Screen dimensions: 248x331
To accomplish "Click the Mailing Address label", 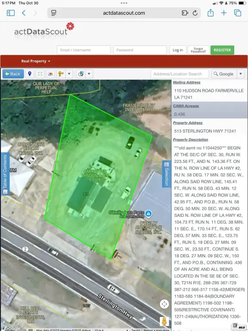I will click(186, 82).
